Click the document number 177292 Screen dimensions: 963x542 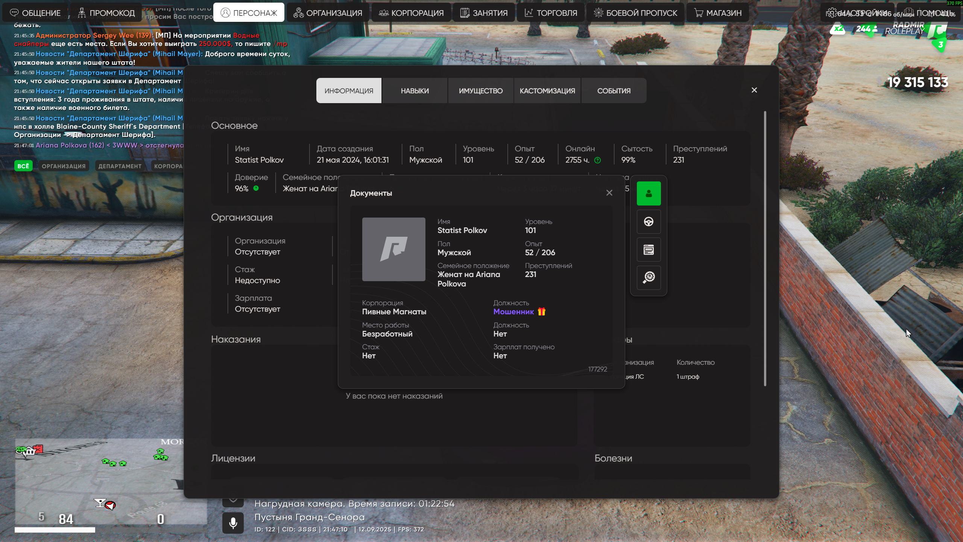(597, 369)
